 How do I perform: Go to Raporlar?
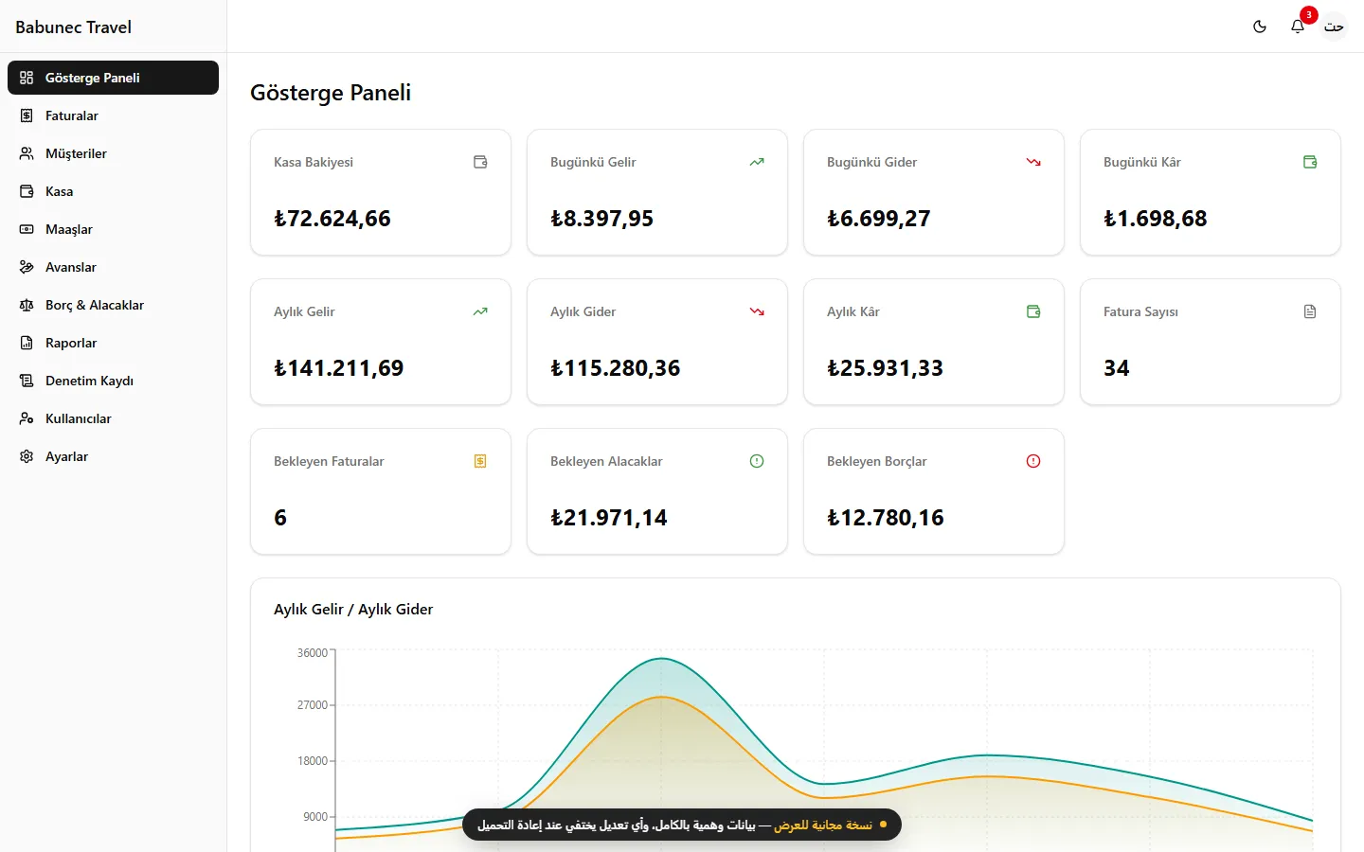click(113, 343)
